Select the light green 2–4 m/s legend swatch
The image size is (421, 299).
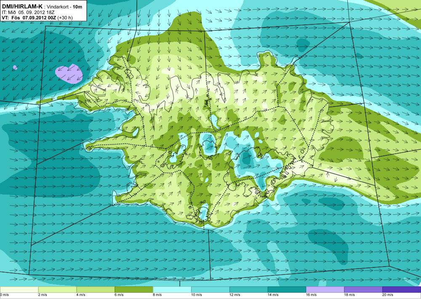click(57, 290)
